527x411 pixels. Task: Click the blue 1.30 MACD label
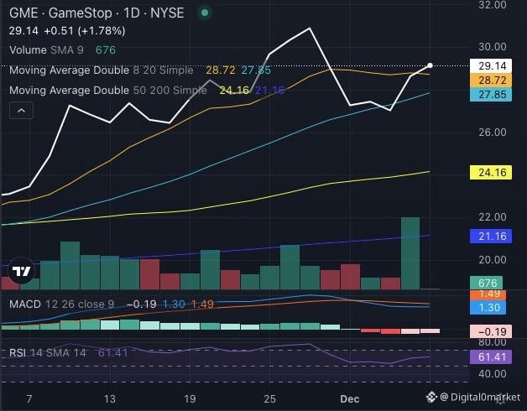[488, 307]
